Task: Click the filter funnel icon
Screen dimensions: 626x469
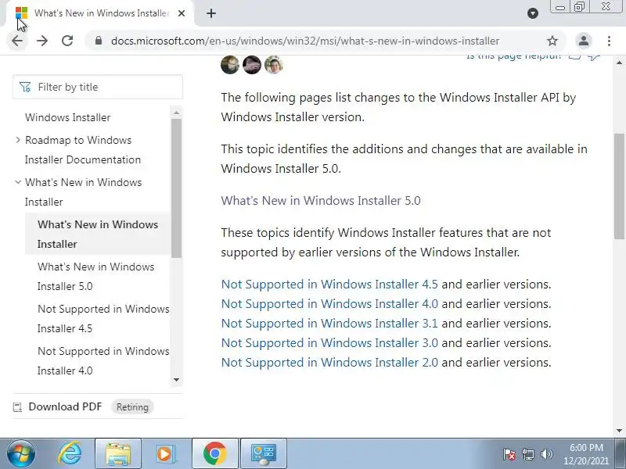Action: (25, 87)
